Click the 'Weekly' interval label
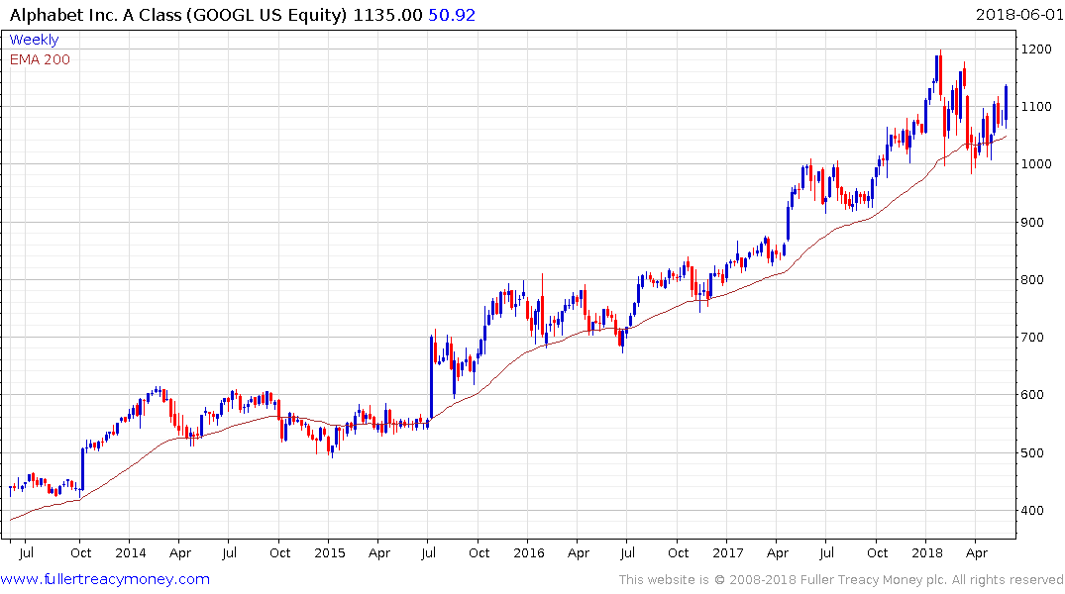Screen dimensions: 1065x594 pyautogui.click(x=34, y=40)
